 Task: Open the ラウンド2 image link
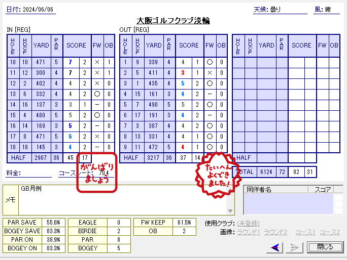(x=275, y=232)
